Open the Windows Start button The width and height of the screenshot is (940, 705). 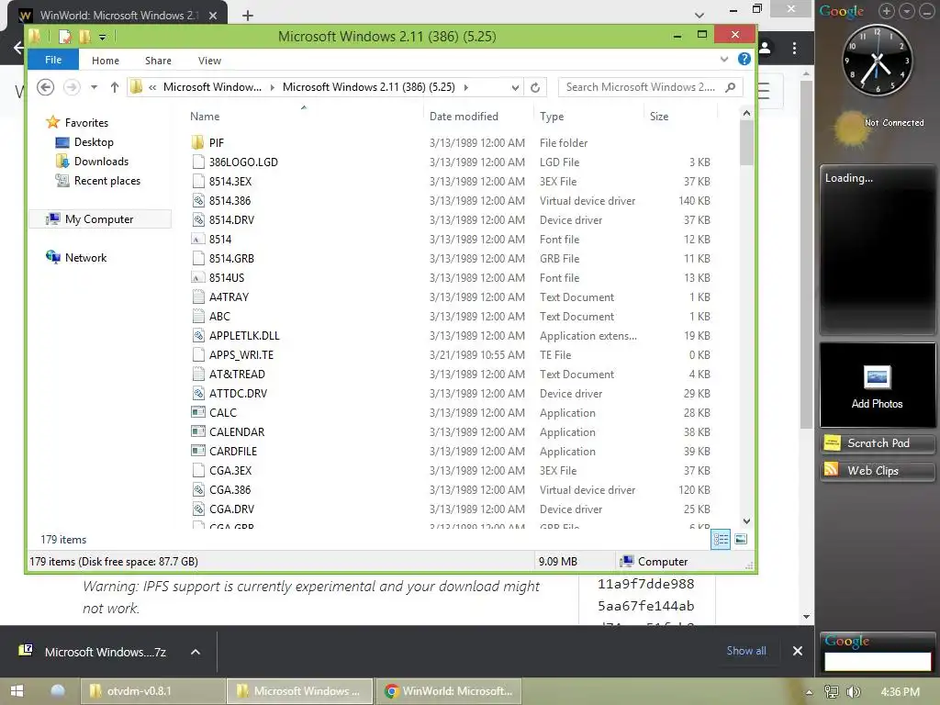pyautogui.click(x=17, y=691)
